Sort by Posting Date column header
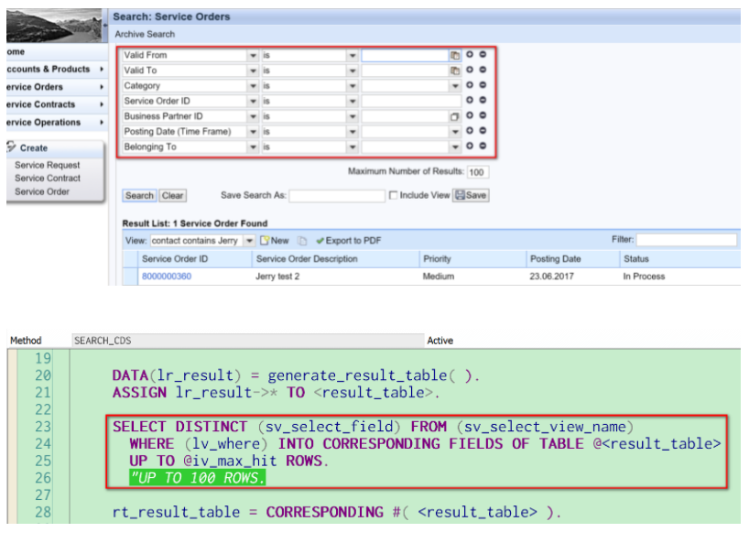Viewport: 749px width, 543px height. point(556,259)
